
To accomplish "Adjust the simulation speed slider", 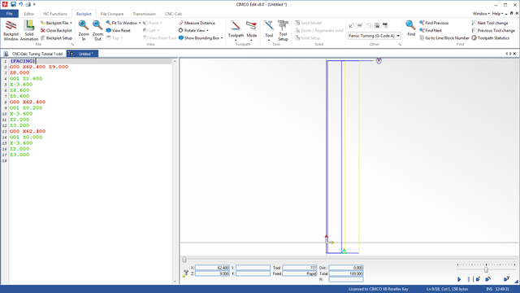I will tap(486, 269).
